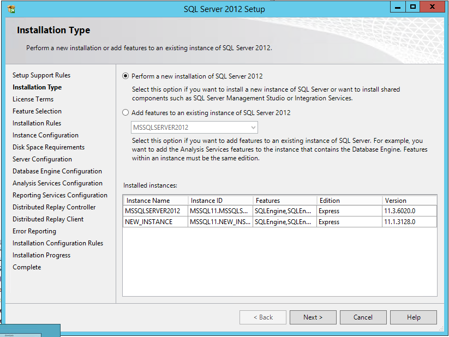Select 'Add features to an existing instance' option
The width and height of the screenshot is (449, 337).
pos(126,113)
